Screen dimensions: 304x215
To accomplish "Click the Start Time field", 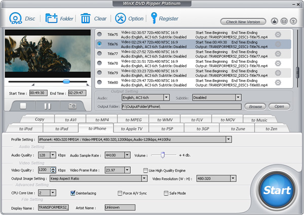I will coord(39,93).
